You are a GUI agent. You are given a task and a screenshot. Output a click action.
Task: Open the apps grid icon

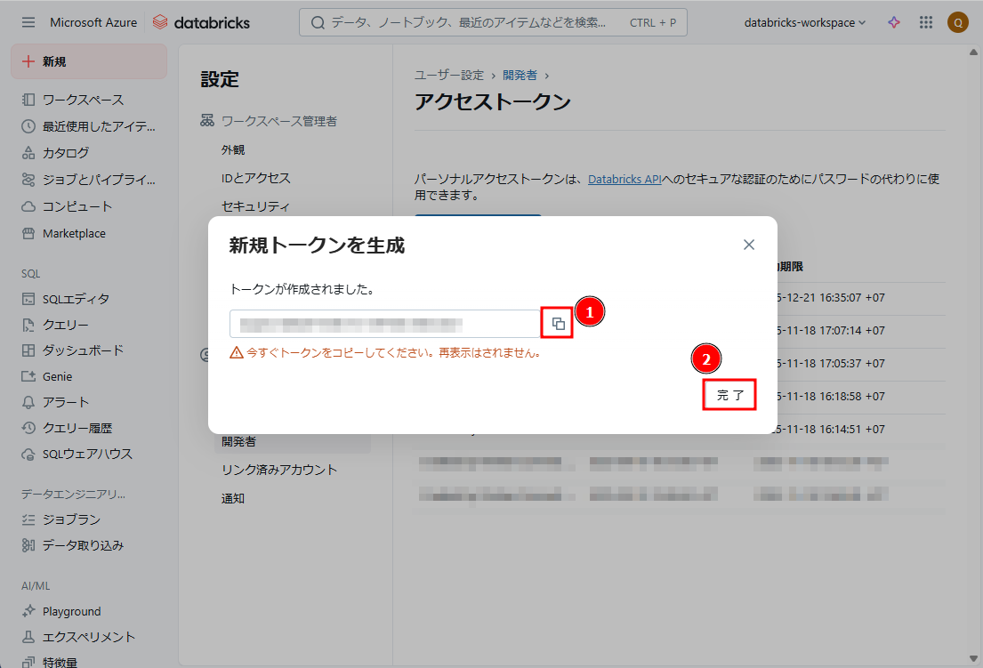pos(925,22)
